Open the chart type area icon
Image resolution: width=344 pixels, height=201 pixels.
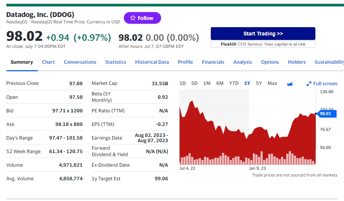pos(289,84)
